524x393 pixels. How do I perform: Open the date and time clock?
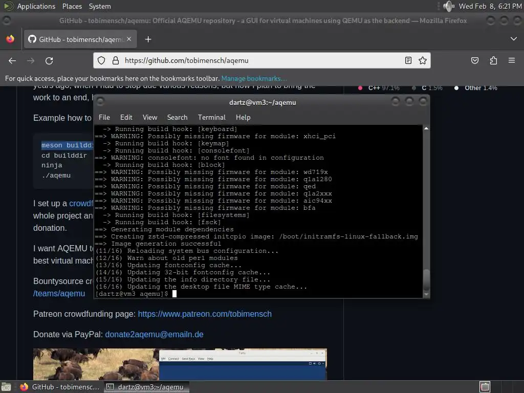tap(490, 6)
